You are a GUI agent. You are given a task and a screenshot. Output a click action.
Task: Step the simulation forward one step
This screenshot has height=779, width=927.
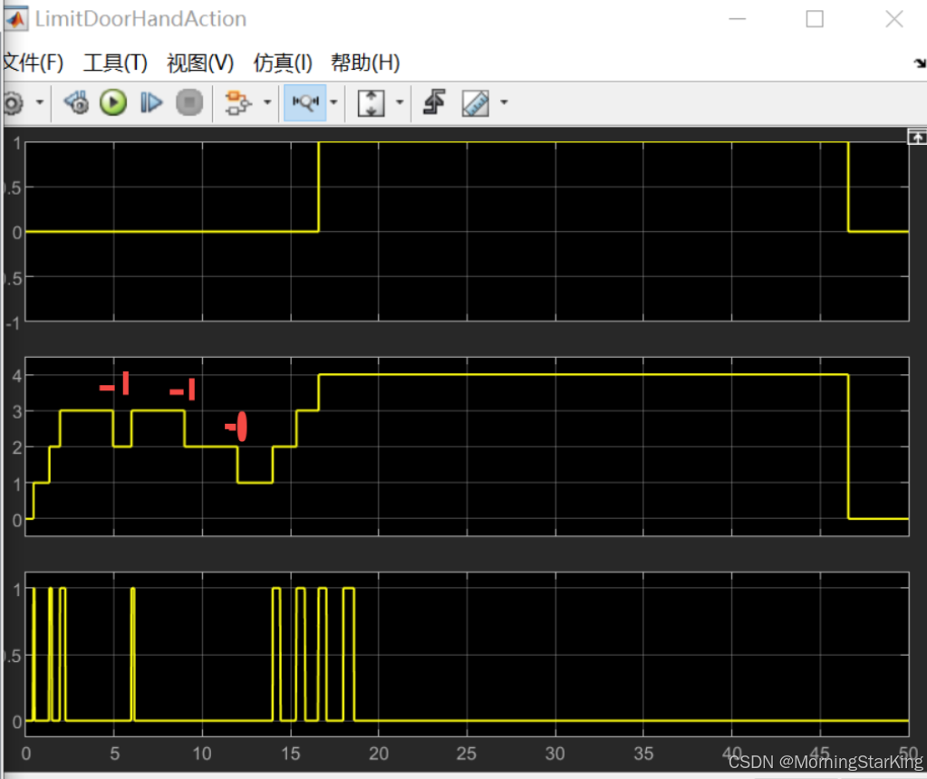point(150,102)
